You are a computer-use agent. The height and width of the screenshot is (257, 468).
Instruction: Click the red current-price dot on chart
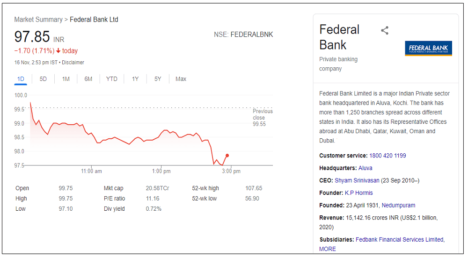[227, 156]
